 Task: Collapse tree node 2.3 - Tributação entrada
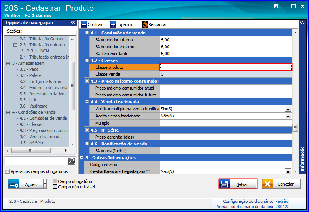pos(15,45)
